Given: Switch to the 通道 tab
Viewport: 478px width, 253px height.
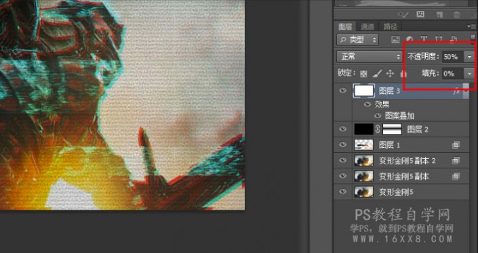Looking at the screenshot, I should tap(367, 27).
